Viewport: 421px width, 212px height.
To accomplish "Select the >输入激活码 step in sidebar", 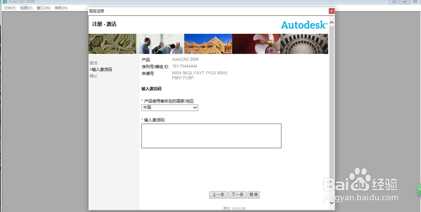I will point(101,69).
